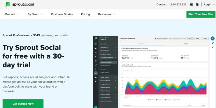
Task: Click the green leaf logo in dashboard sidebar
Action: coord(96,39)
